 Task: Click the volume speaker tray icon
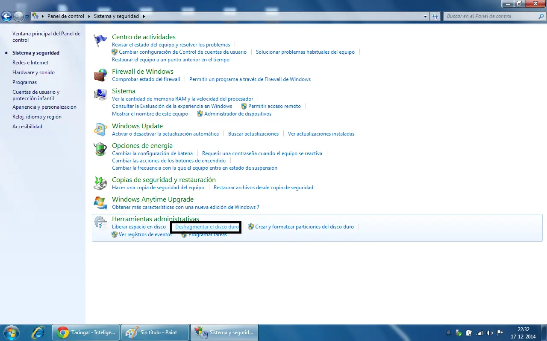pyautogui.click(x=490, y=332)
